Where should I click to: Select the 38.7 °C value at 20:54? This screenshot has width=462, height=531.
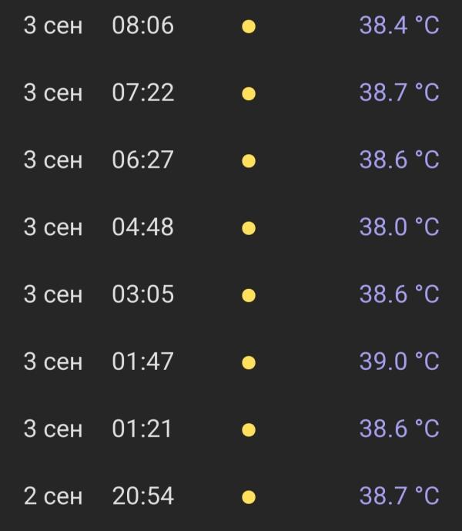[400, 496]
